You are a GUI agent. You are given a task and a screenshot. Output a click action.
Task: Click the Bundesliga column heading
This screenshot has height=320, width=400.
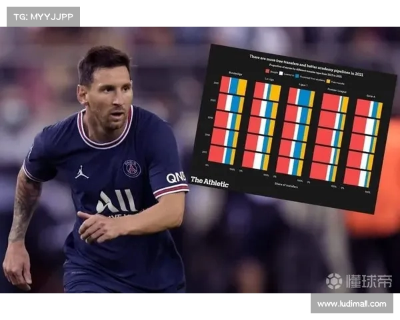(x=235, y=72)
